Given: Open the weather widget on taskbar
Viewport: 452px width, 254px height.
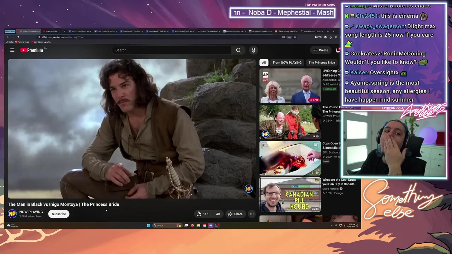Looking at the screenshot, I should click(12, 225).
